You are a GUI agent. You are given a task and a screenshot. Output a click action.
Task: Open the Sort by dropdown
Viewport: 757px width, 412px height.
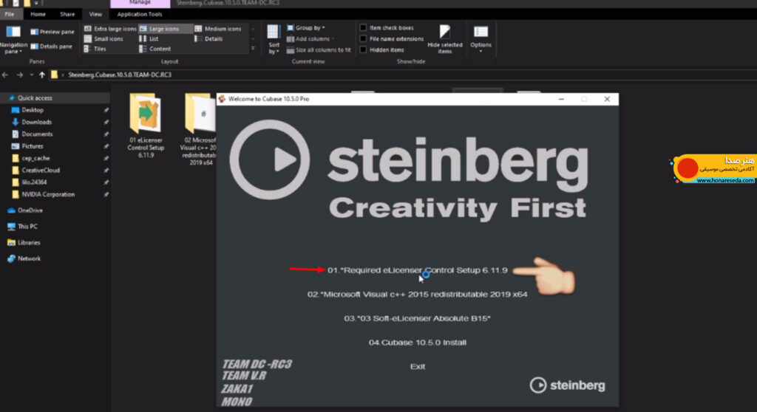pyautogui.click(x=274, y=40)
